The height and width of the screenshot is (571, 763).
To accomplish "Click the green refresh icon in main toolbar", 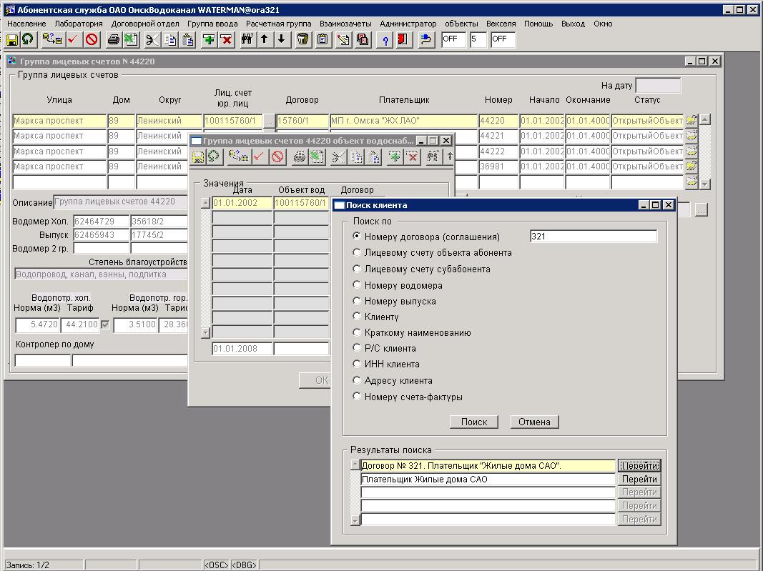I will pos(27,39).
